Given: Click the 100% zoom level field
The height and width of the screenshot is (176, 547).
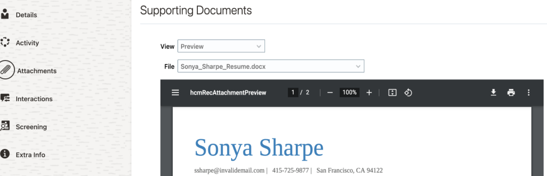Looking at the screenshot, I should (x=349, y=92).
